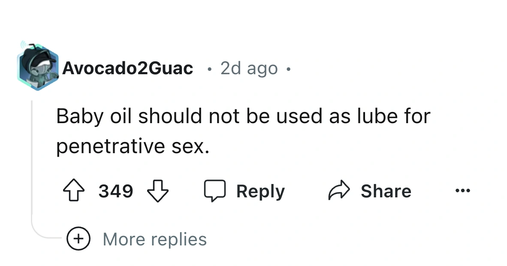This screenshot has width=507, height=266.
Task: Click the comment line starting "Baby oil"
Action: click(x=243, y=116)
